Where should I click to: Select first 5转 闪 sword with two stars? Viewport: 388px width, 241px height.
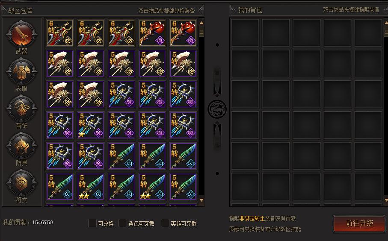[x=91, y=187]
